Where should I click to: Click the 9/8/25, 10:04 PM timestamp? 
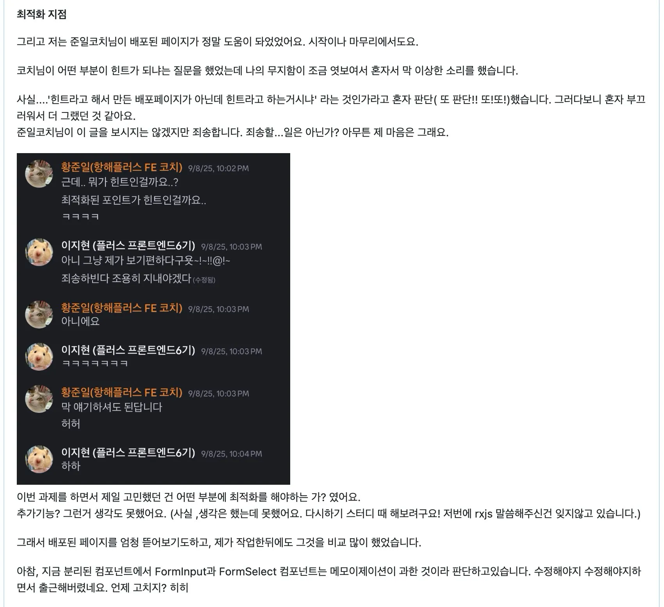pos(232,454)
